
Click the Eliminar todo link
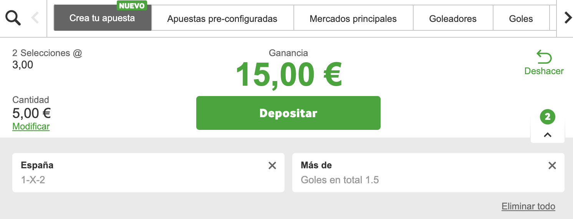point(528,206)
